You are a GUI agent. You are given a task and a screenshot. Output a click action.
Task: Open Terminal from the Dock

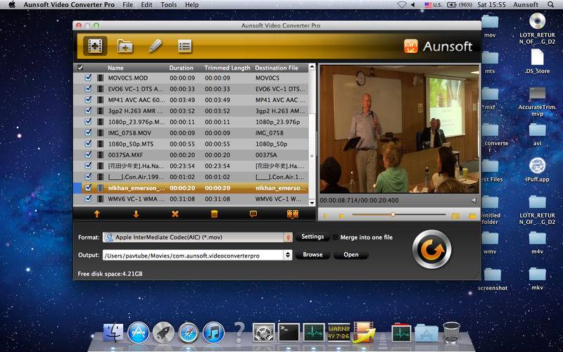coord(289,332)
